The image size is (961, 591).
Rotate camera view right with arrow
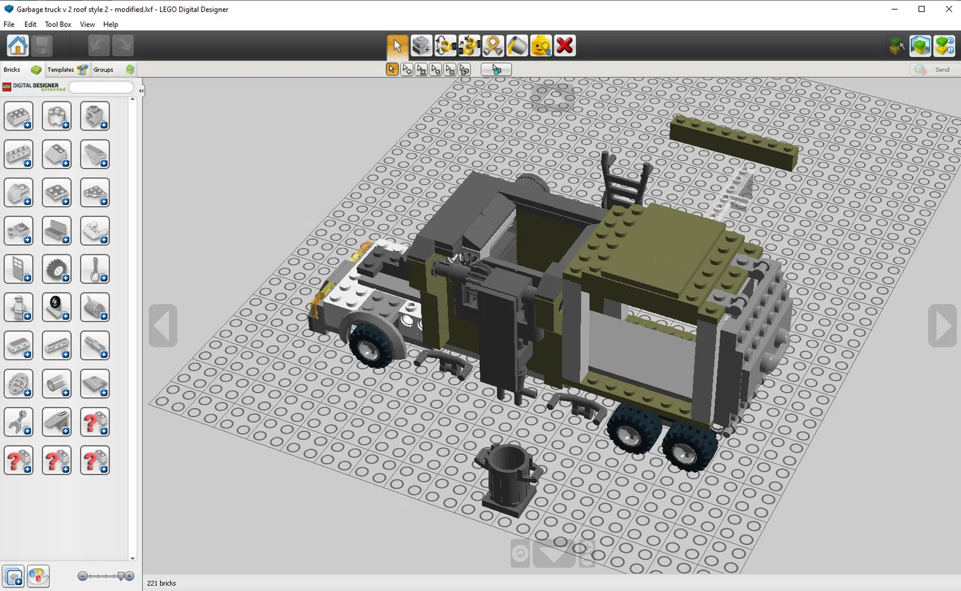pyautogui.click(x=943, y=325)
